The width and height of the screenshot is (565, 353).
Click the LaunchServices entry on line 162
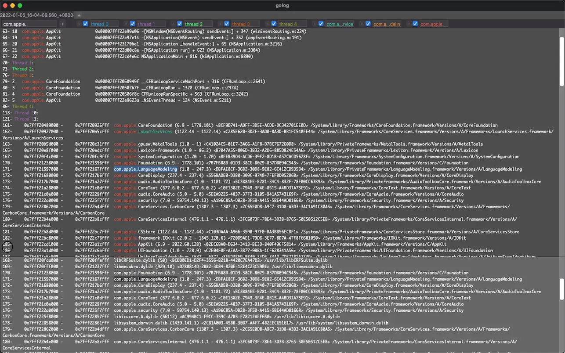[x=155, y=131]
